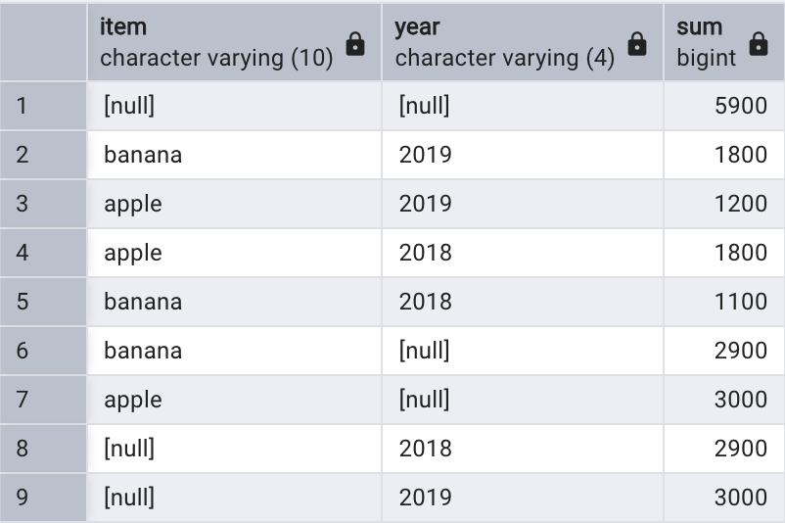Click the 2018 year cell in row 5

pyautogui.click(x=523, y=302)
